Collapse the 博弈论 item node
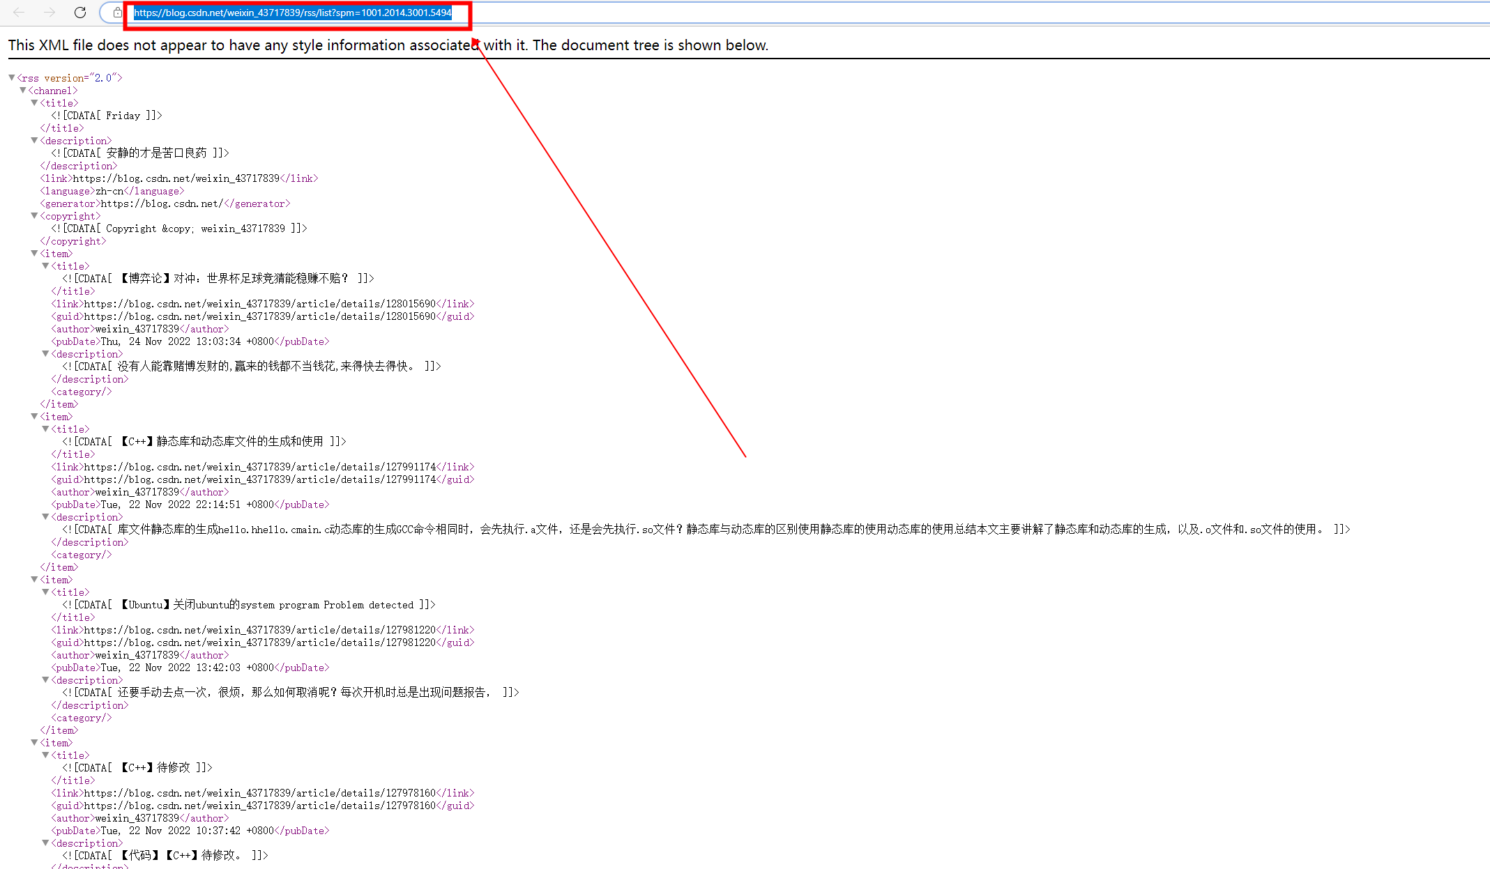This screenshot has width=1490, height=869. click(34, 253)
